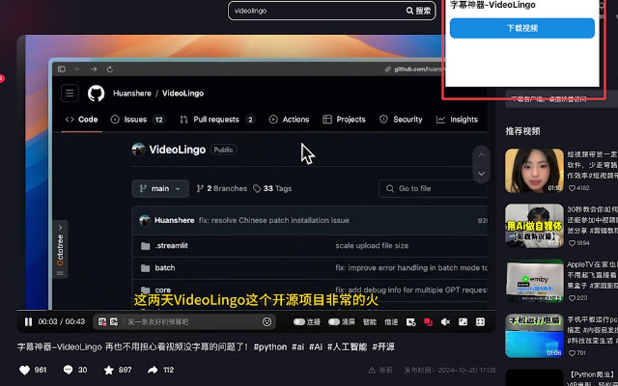Open the main branch dropdown
The height and width of the screenshot is (386, 618).
pos(160,189)
